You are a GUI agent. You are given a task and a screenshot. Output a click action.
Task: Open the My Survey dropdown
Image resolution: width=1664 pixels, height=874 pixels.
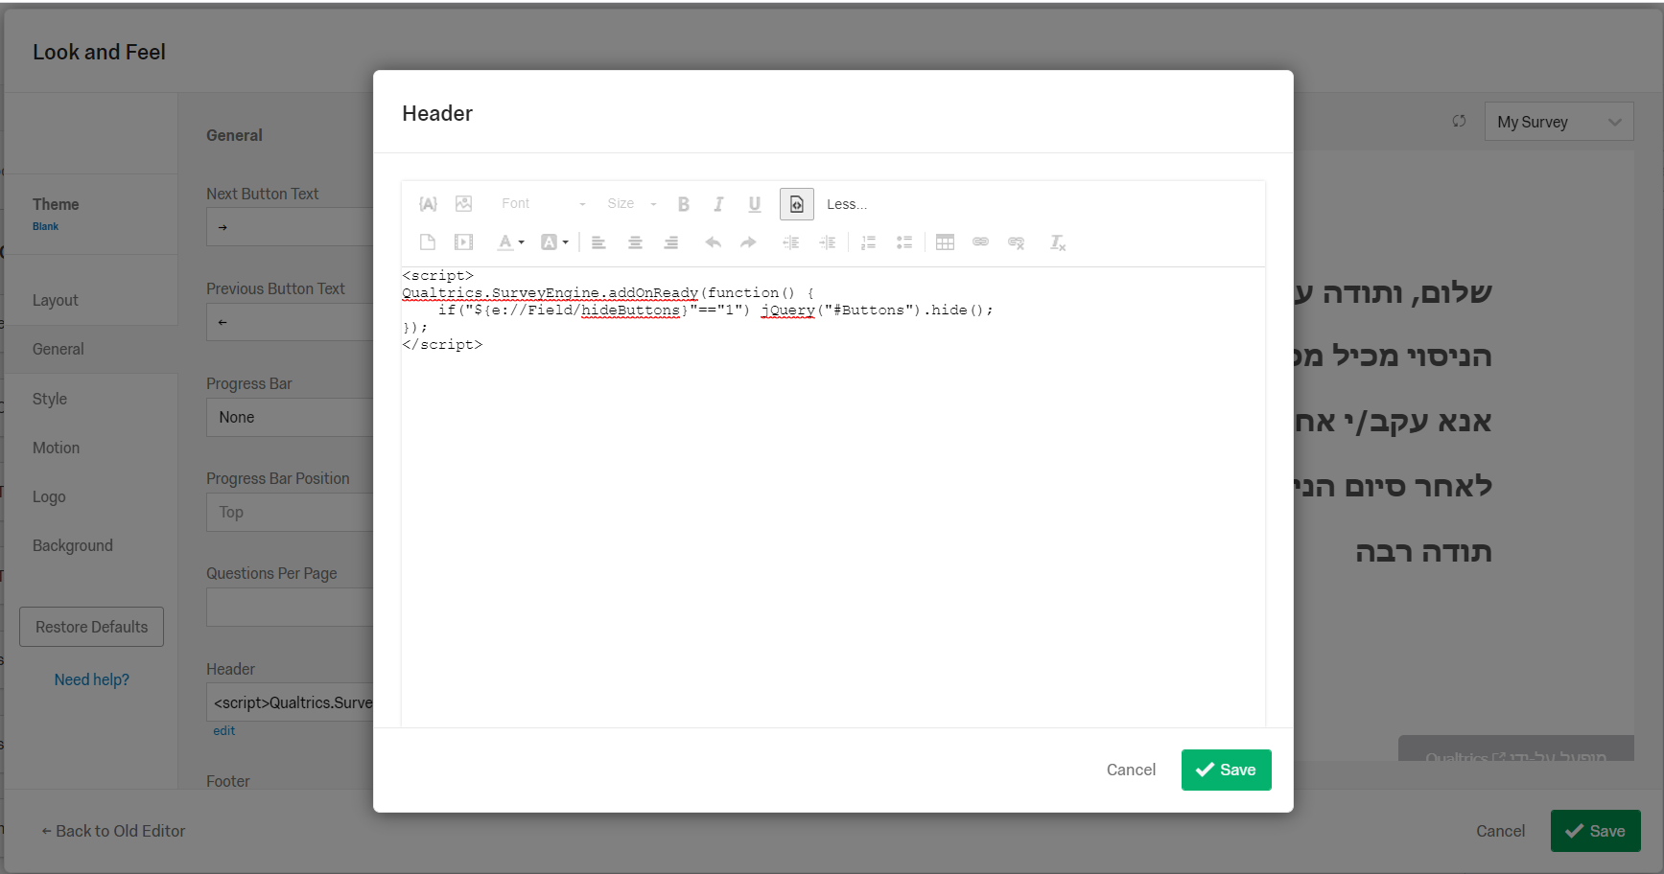[x=1559, y=122]
